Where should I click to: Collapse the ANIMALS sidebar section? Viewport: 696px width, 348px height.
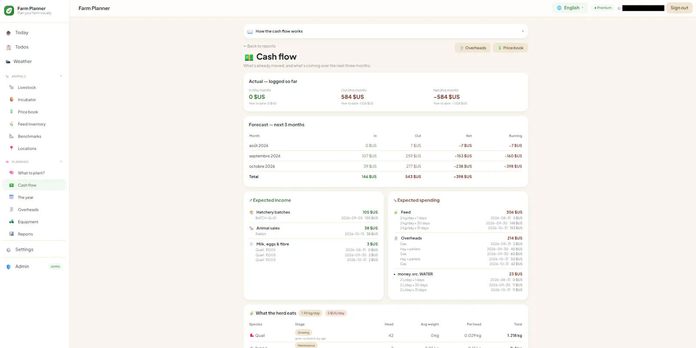pyautogui.click(x=61, y=76)
